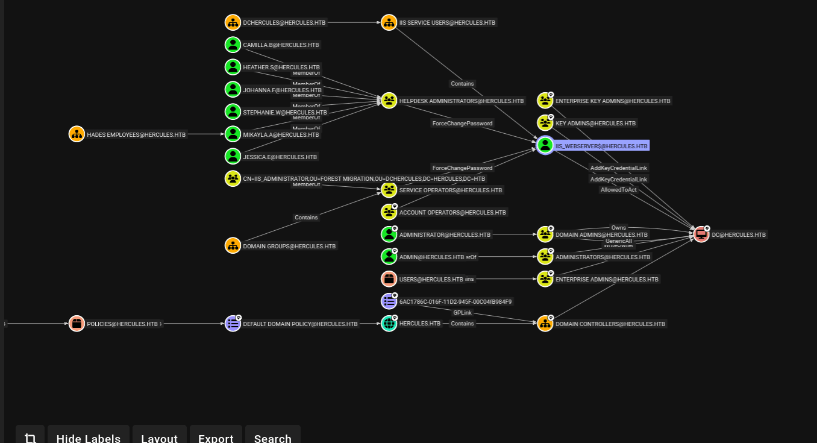817x443 pixels.
Task: Select the ACCOUNT OPERATORS group node icon
Action: pos(389,212)
